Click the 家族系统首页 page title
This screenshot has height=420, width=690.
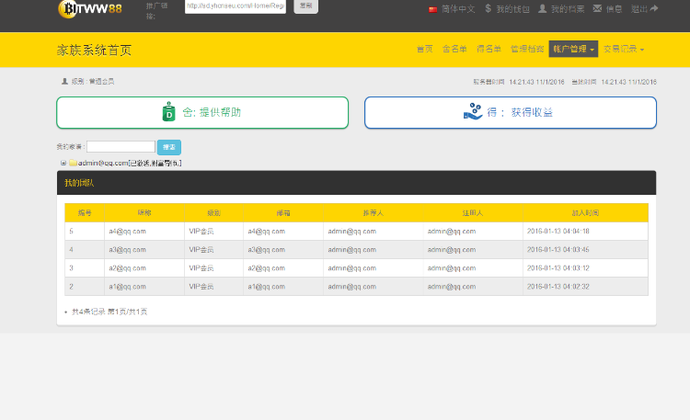[x=94, y=51]
